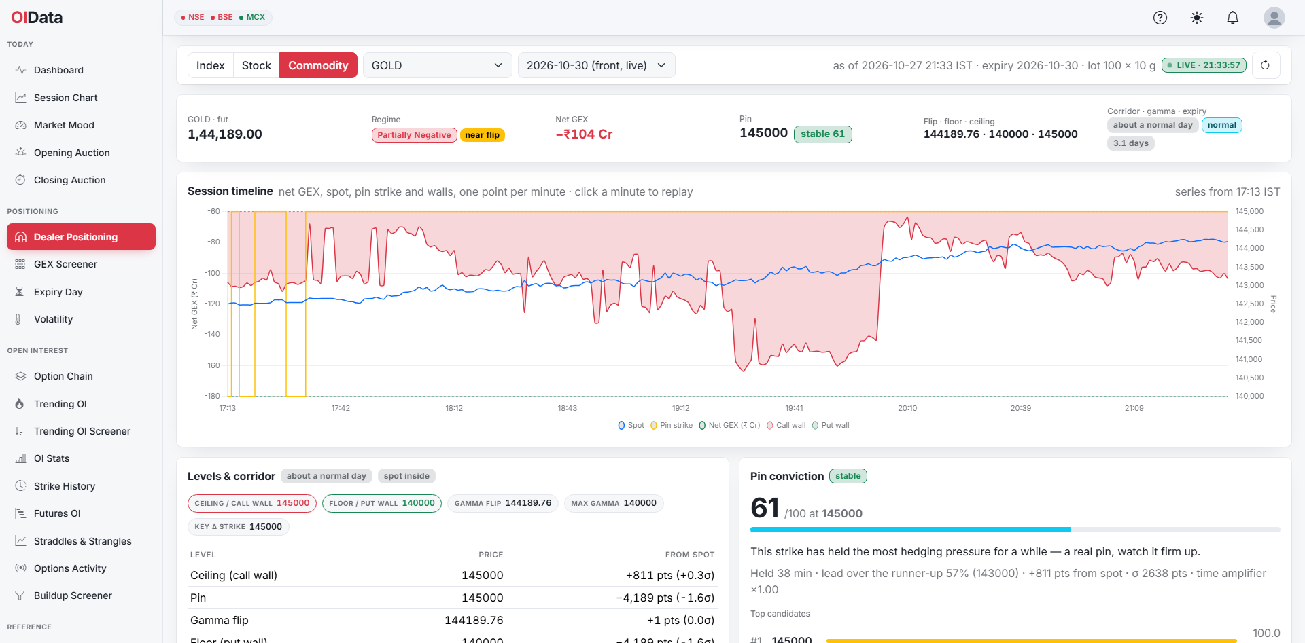This screenshot has width=1305, height=643.
Task: Click the Expiry Day hourglass icon
Action: pyautogui.click(x=20, y=292)
